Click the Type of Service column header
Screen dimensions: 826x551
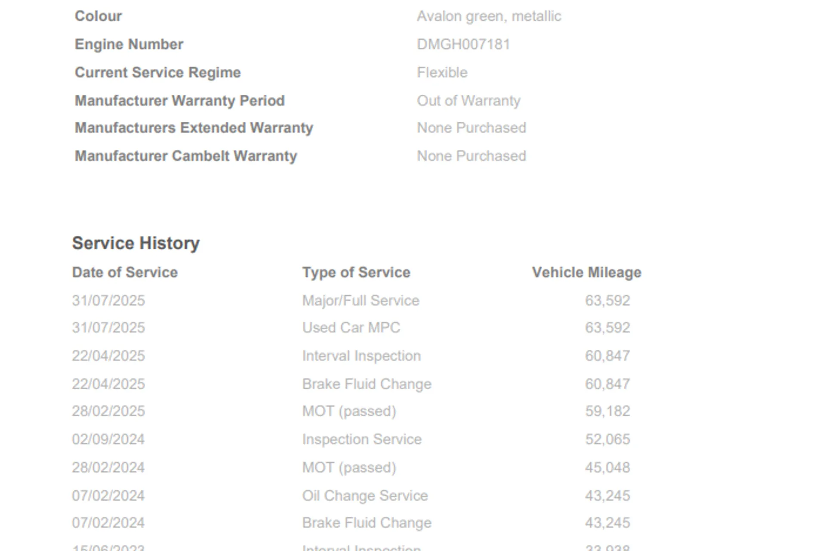[356, 272]
